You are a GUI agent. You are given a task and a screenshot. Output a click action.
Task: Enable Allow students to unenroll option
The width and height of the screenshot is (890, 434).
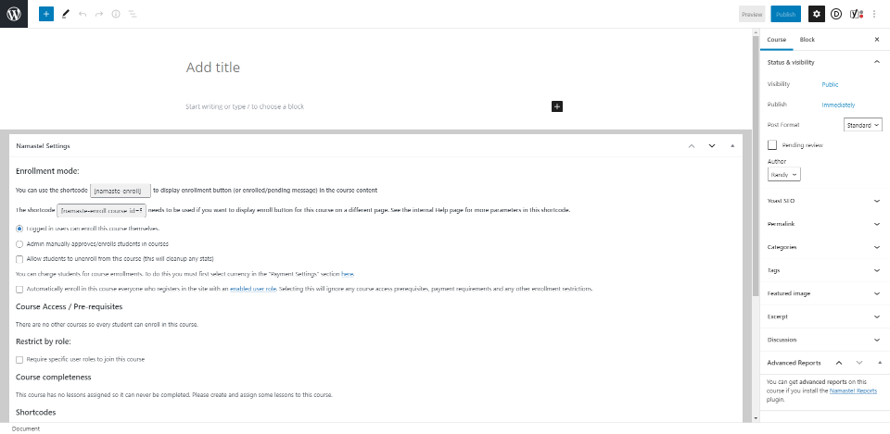[x=19, y=258]
